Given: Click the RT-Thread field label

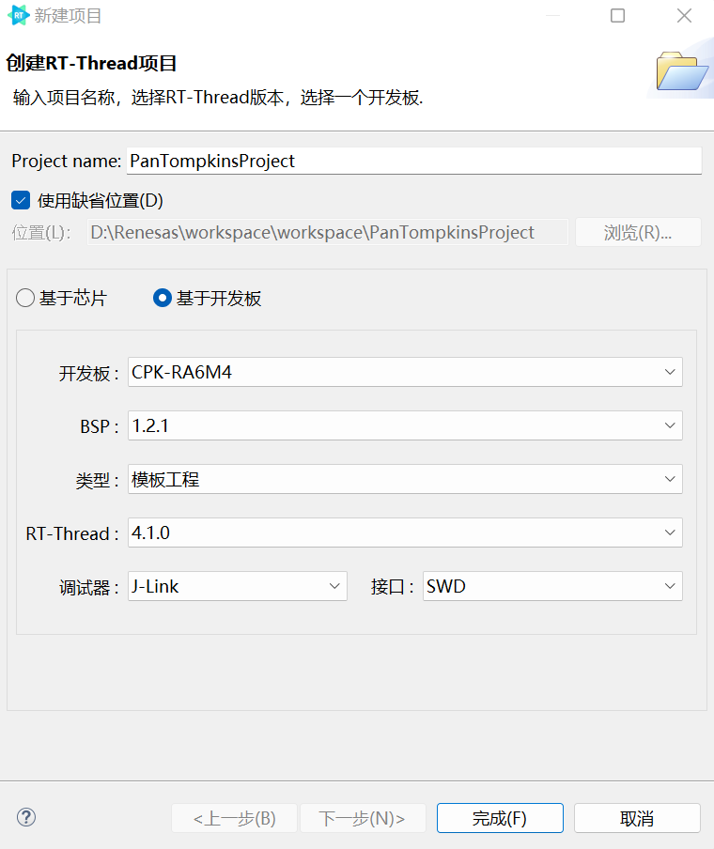Looking at the screenshot, I should tap(72, 533).
